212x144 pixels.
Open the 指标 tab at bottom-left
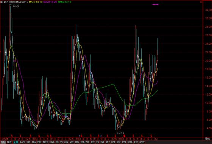coord(3,142)
